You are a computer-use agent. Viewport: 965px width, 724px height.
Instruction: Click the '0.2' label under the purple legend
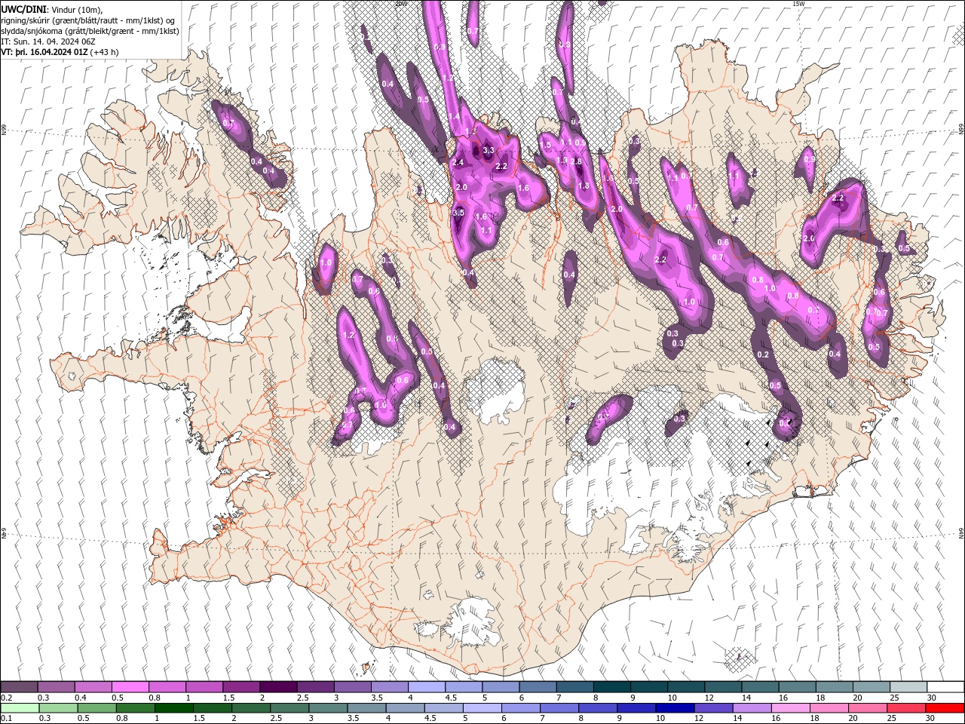click(x=5, y=698)
